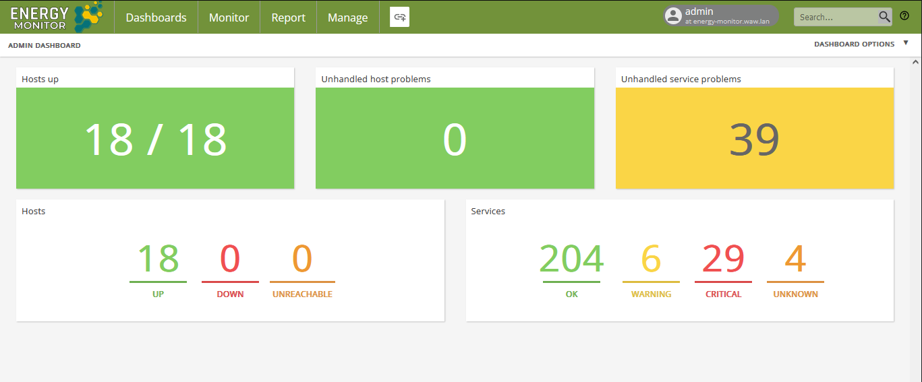
Task: View the hosts UNREACHABLE count
Action: pyautogui.click(x=302, y=269)
